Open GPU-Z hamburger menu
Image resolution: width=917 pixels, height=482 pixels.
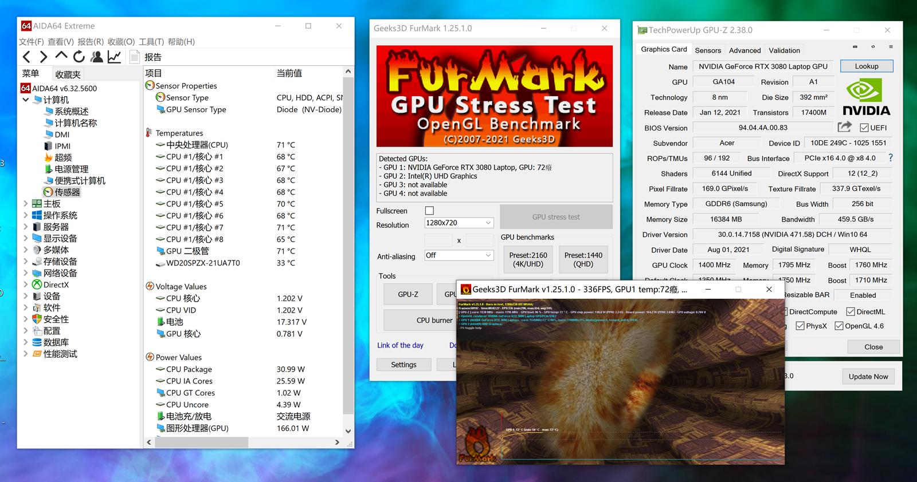coord(891,47)
